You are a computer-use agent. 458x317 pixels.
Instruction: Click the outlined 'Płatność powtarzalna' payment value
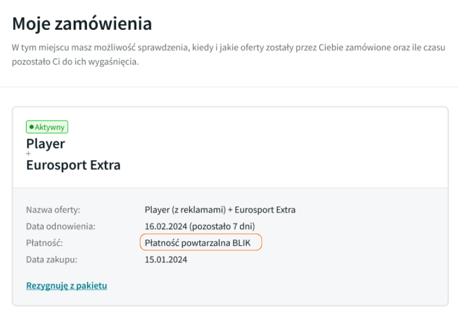(186, 243)
